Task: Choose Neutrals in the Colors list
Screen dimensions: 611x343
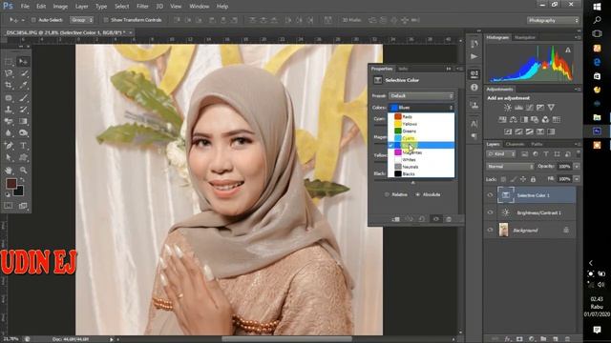Action: pos(421,167)
